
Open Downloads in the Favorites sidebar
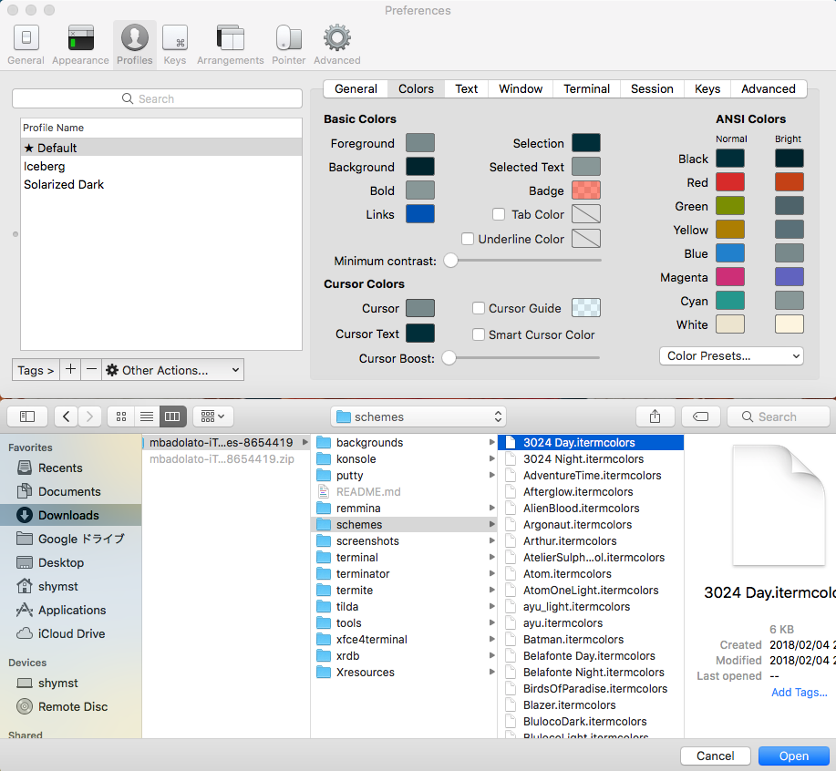tap(68, 515)
